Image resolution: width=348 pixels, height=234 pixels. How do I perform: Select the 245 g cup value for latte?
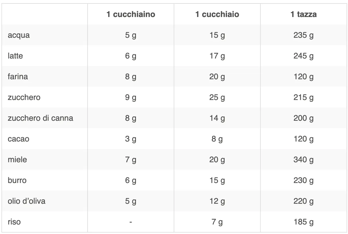click(303, 56)
